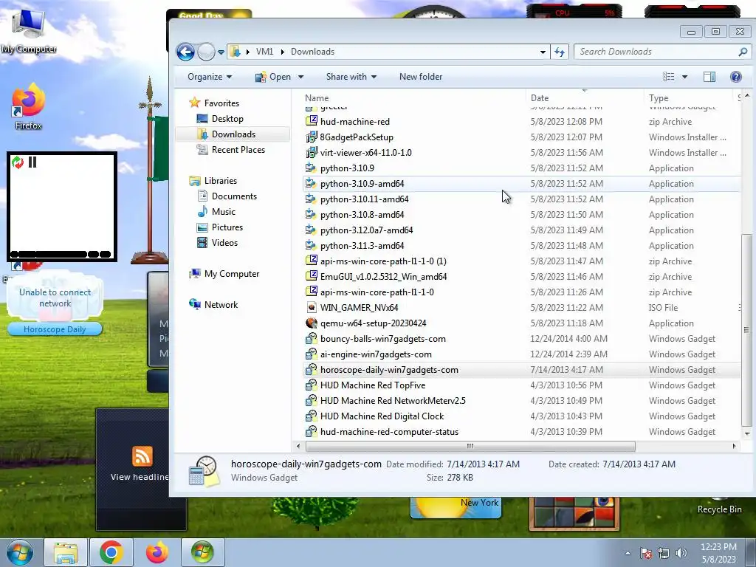Open the recent locations dropdown arrow

pyautogui.click(x=221, y=52)
